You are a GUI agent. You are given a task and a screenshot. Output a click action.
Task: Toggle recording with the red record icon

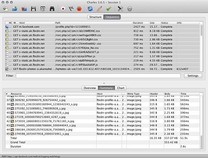pos(63,9)
